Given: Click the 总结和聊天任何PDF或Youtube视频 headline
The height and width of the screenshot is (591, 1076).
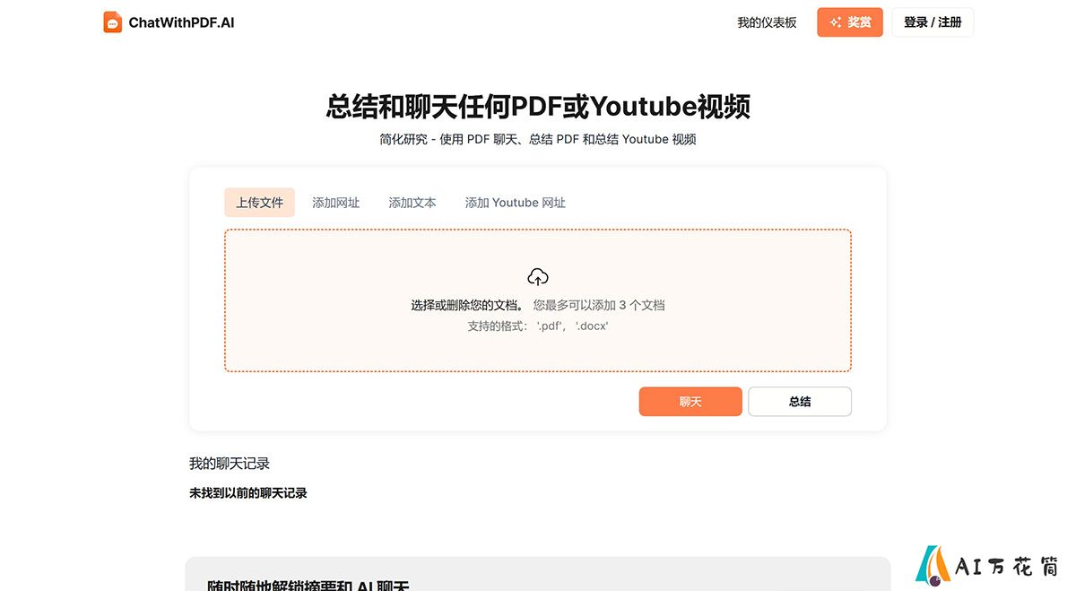Looking at the screenshot, I should pos(538,107).
